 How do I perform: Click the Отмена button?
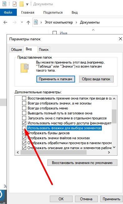coord(86,199)
